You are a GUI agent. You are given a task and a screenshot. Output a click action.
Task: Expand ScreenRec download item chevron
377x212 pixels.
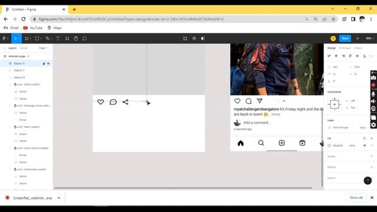coord(59,198)
